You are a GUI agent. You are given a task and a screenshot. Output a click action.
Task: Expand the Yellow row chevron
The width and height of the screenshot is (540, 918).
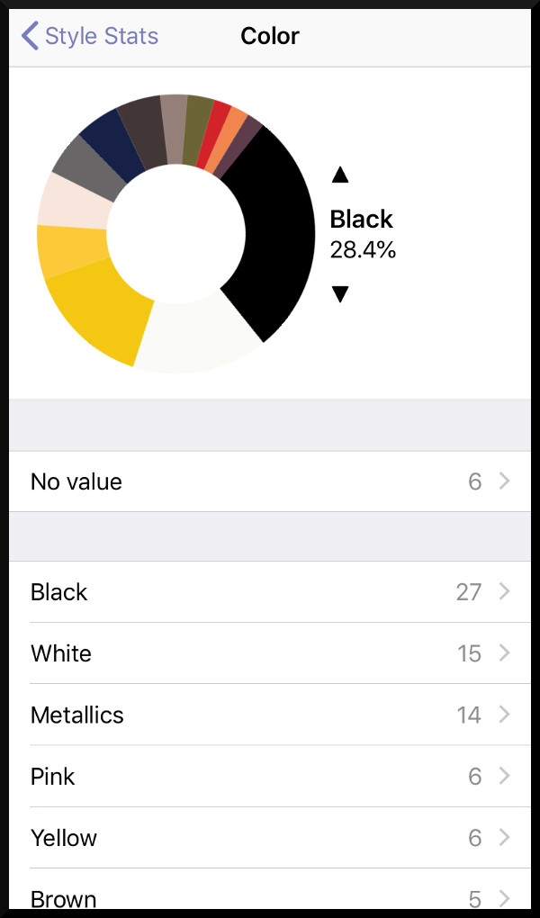tap(504, 837)
